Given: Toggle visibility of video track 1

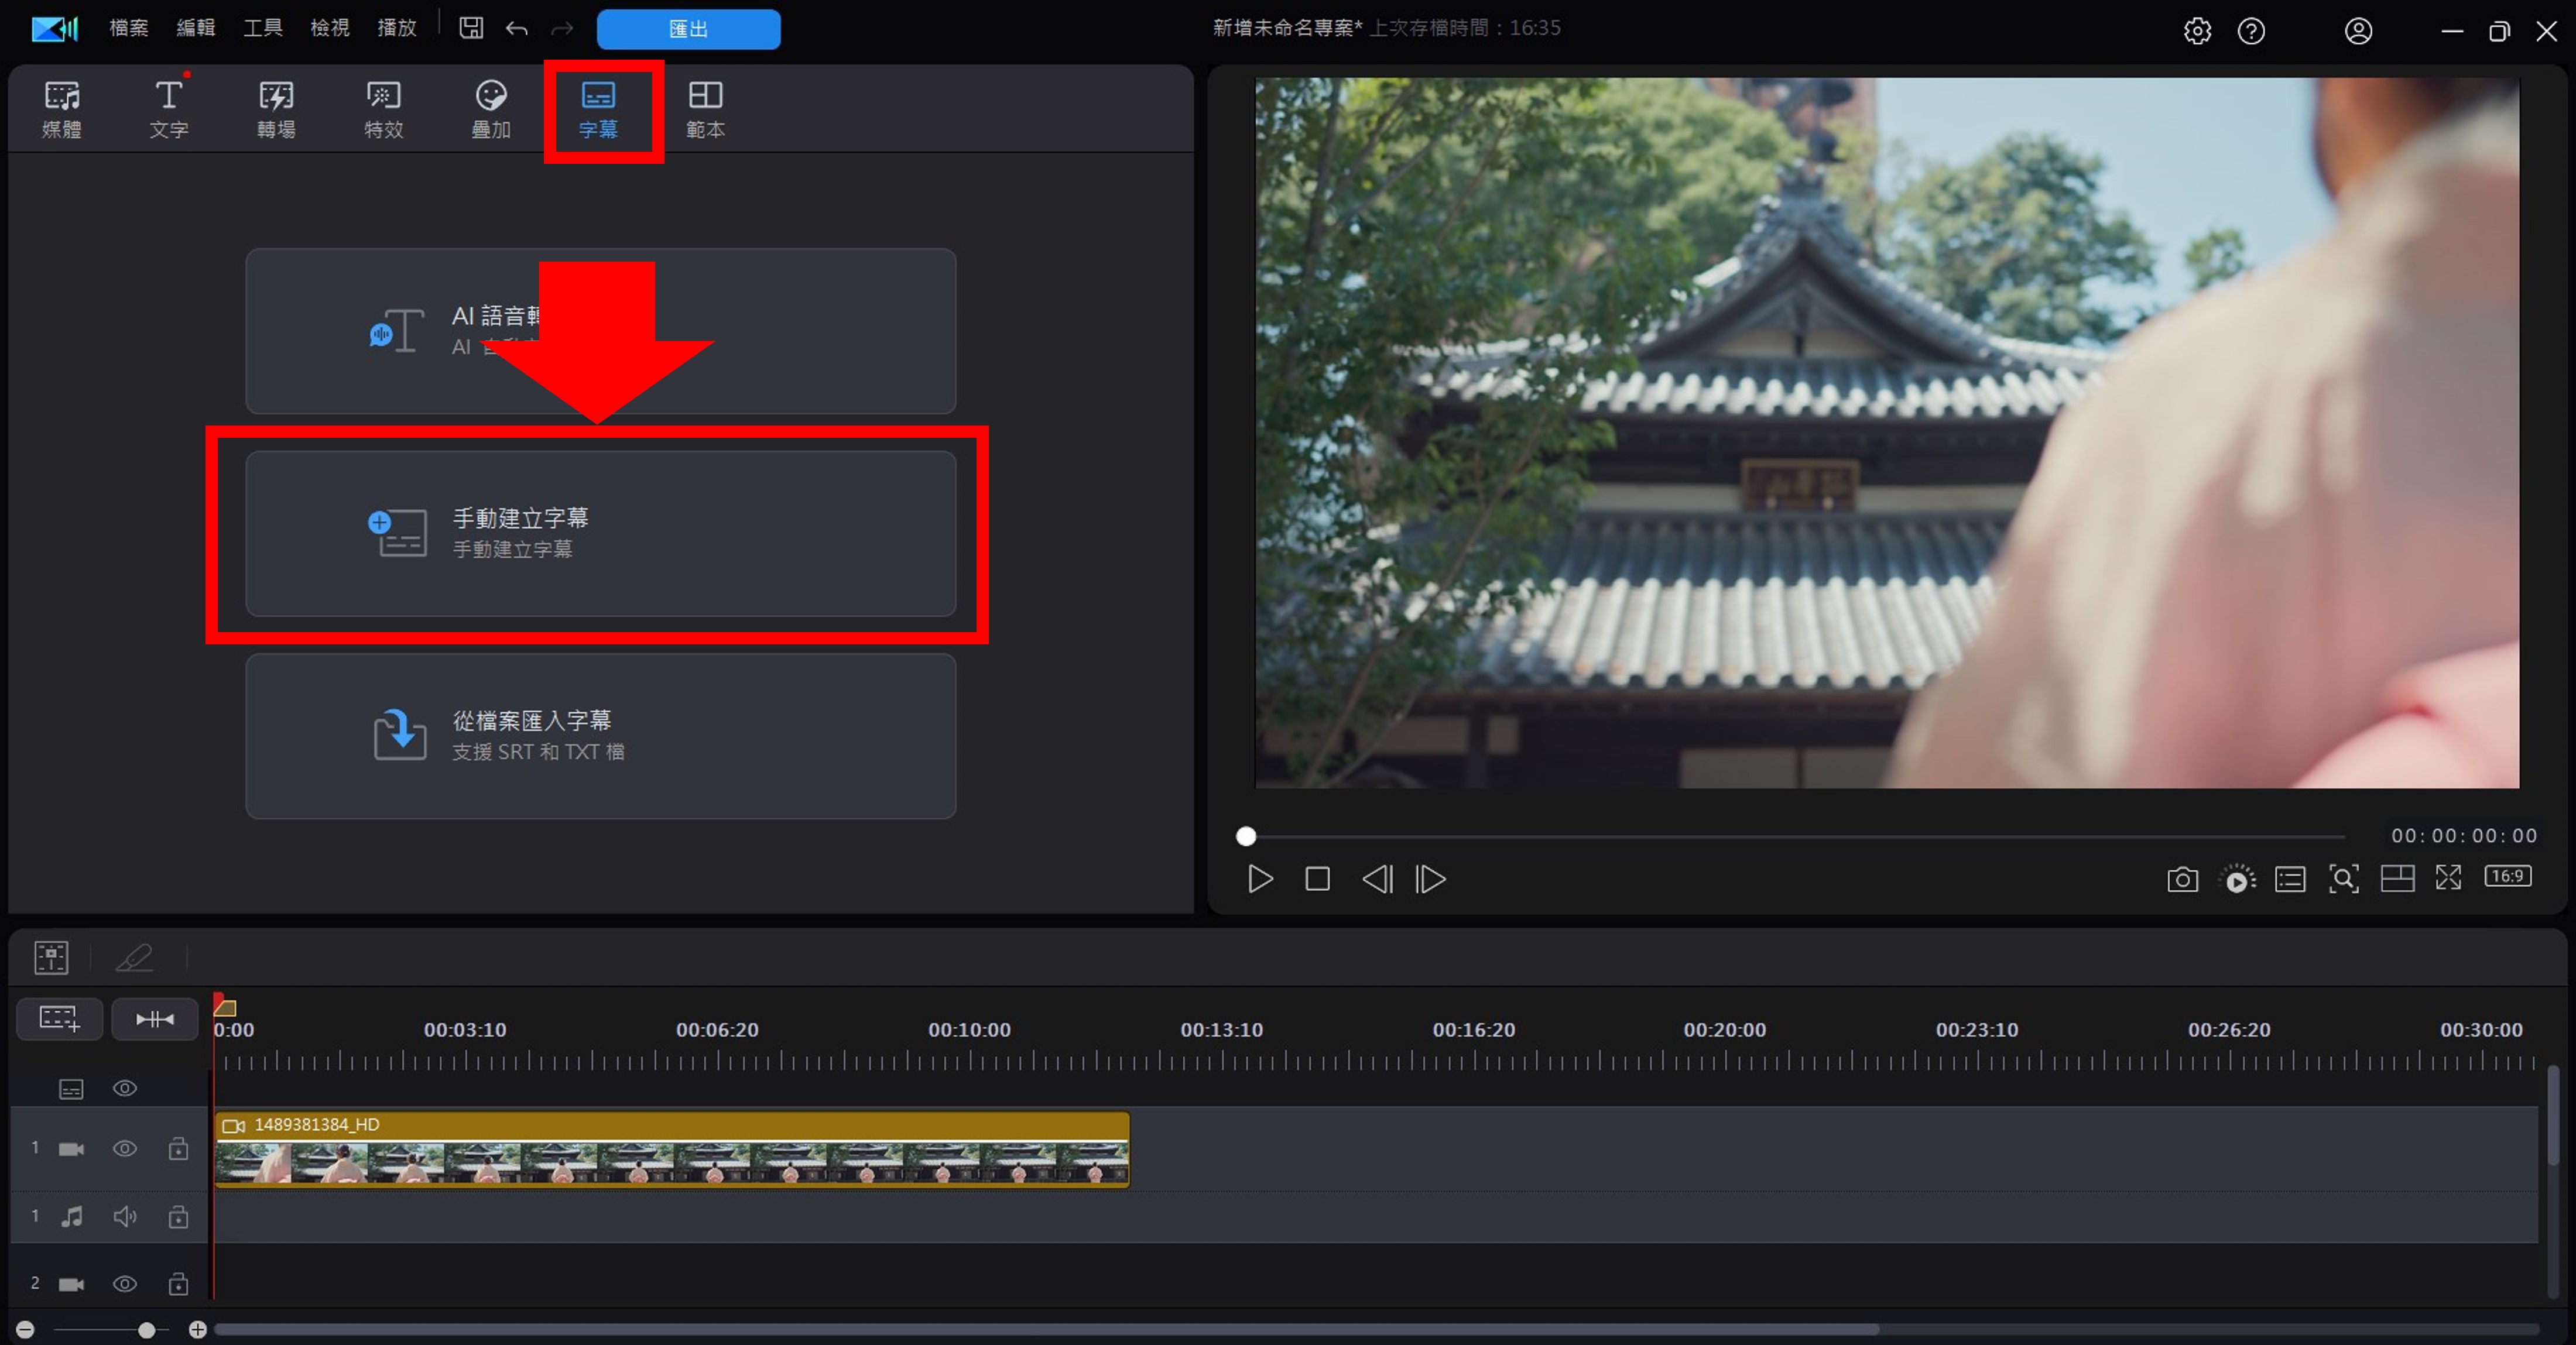Looking at the screenshot, I should tap(125, 1148).
